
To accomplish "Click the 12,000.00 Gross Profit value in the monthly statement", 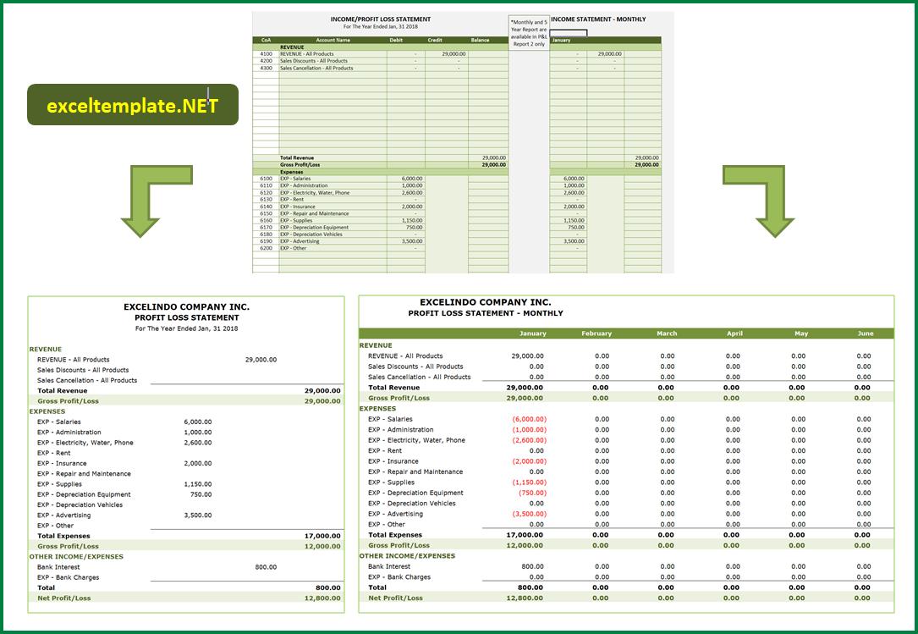I will 525,545.
